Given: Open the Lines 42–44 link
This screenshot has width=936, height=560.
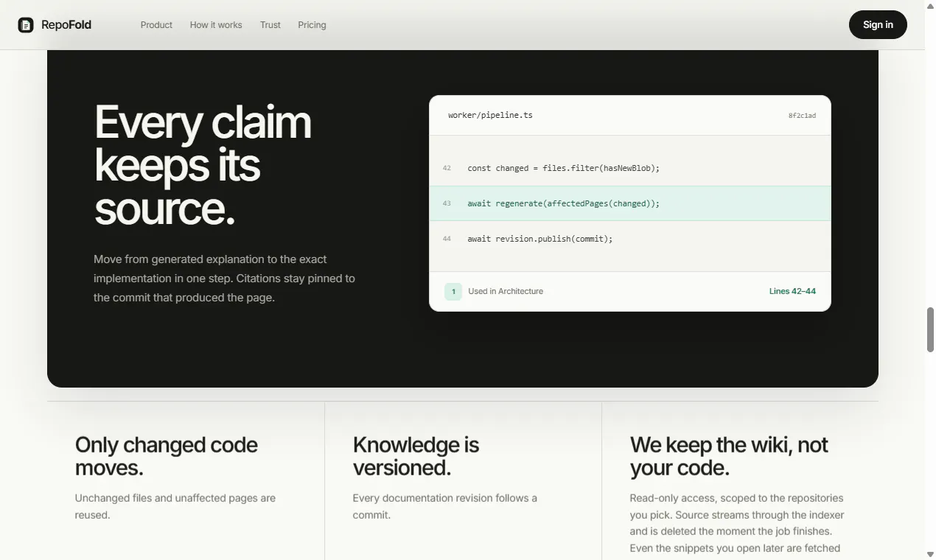Looking at the screenshot, I should [x=792, y=291].
